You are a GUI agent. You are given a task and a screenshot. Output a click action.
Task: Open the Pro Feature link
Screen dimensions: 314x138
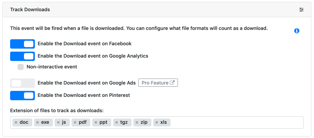pyautogui.click(x=158, y=83)
